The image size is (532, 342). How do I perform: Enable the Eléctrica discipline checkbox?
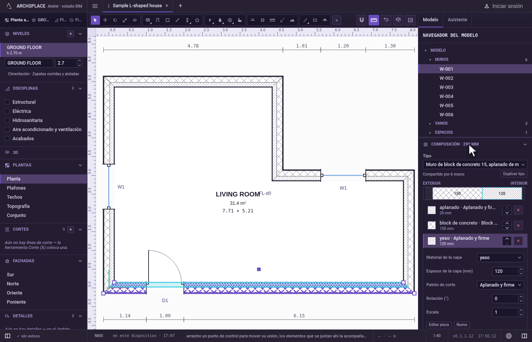click(7, 111)
